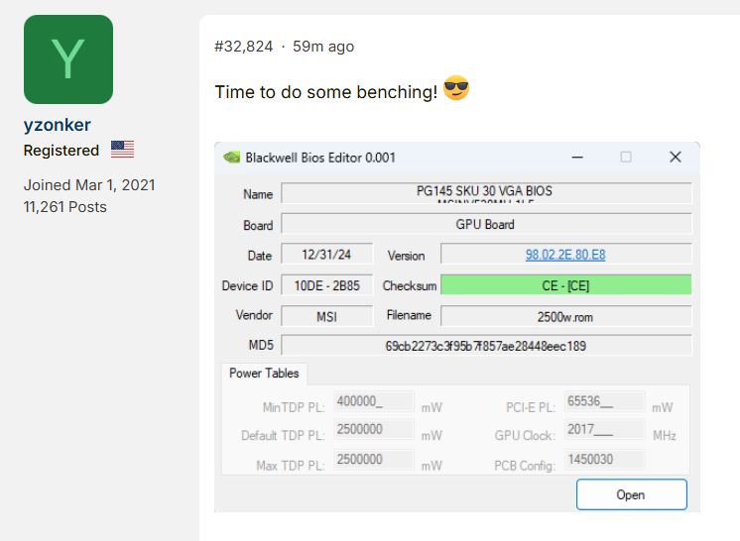Click the green Checksum CE field
Screen dimensions: 740x541
(x=565, y=285)
